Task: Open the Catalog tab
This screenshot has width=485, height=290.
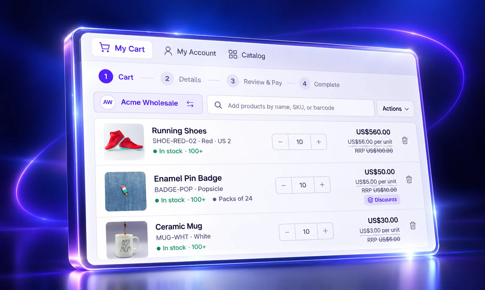Action: click(247, 55)
